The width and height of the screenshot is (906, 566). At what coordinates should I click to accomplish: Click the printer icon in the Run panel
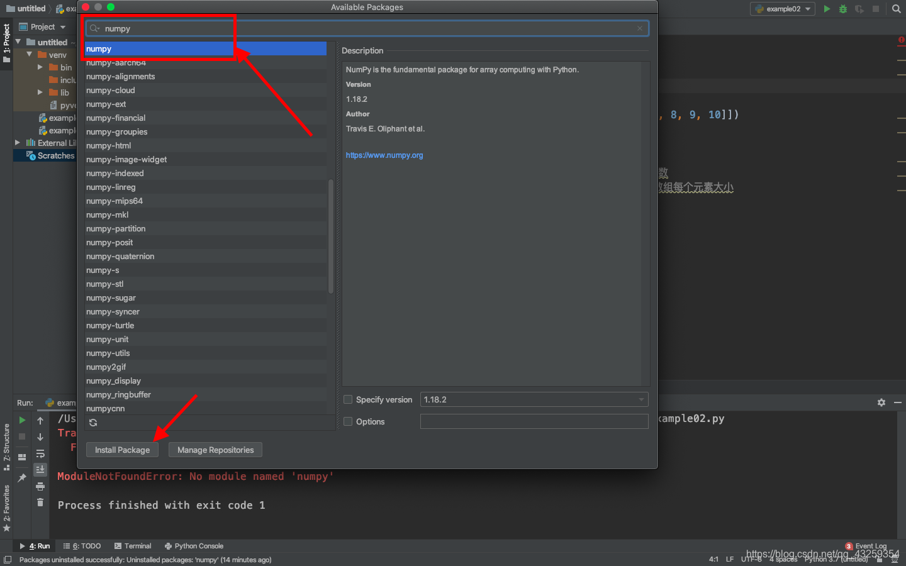coord(40,486)
